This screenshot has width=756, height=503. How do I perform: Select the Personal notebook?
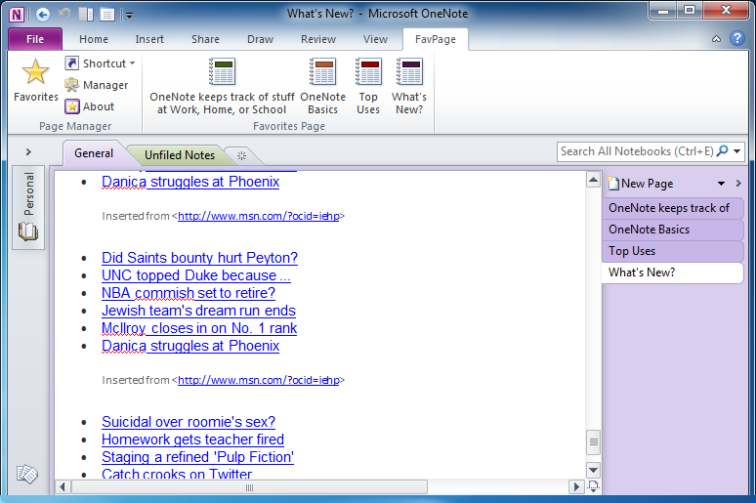(29, 206)
